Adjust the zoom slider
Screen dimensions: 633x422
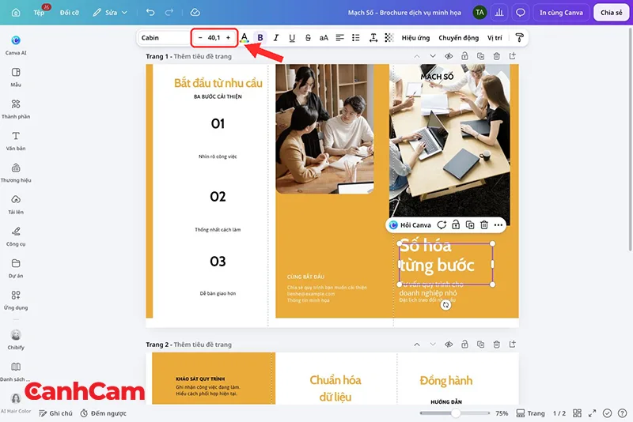(455, 413)
